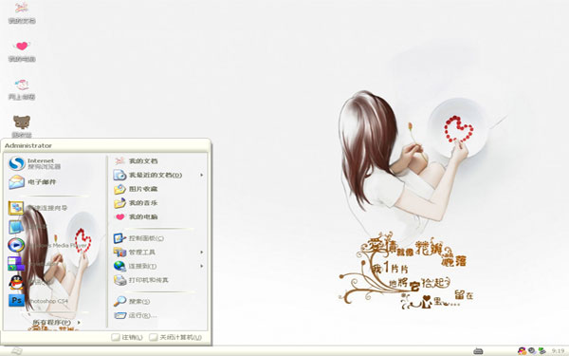Open 控制面板(C) menu entry
Screen dimensions: 569x356
point(138,238)
